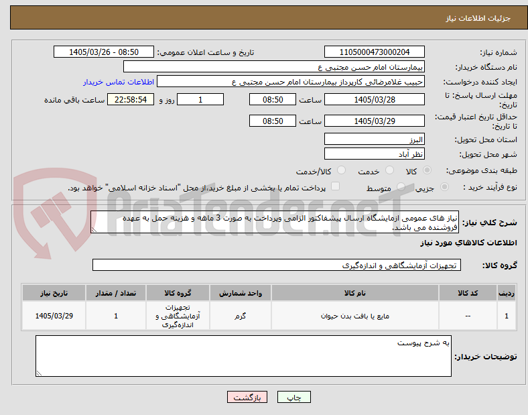Click the need number field 1105000473000204

(375, 52)
